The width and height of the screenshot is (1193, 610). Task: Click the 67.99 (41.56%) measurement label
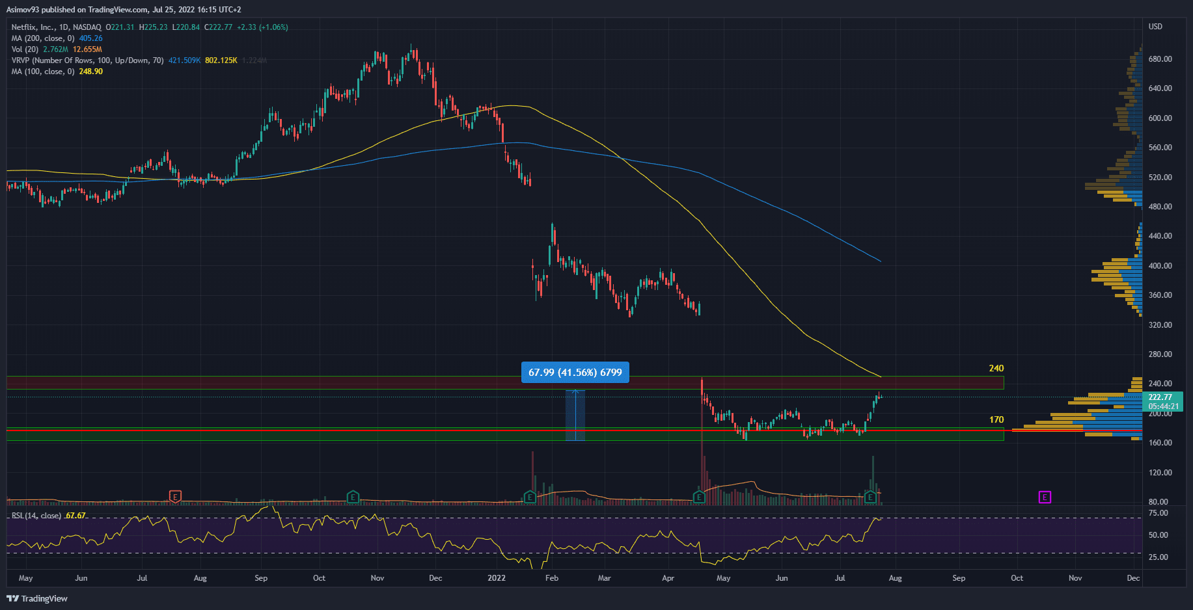coord(575,373)
